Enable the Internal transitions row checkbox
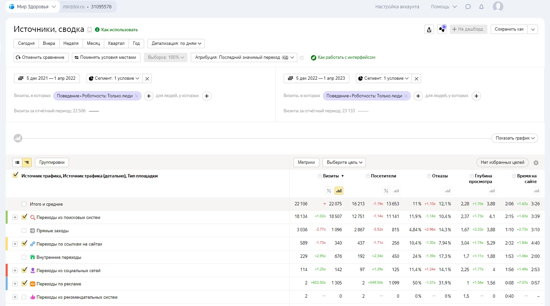Viewport: 550px width, 306px height. coord(24,257)
